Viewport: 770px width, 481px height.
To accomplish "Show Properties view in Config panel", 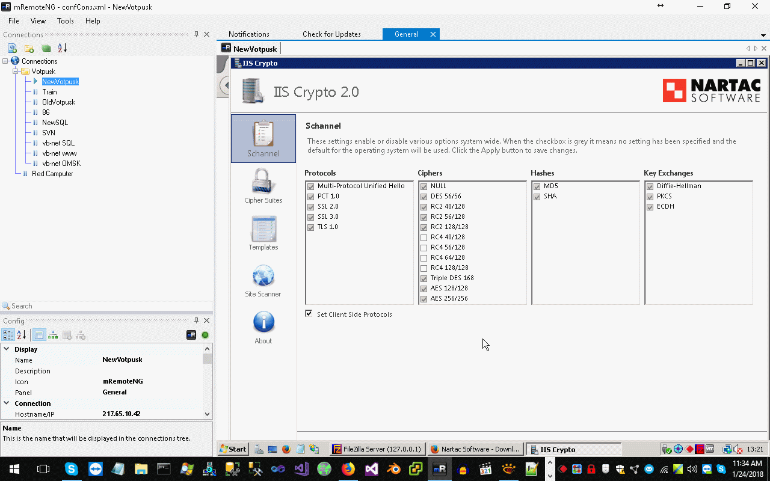I will pos(39,335).
